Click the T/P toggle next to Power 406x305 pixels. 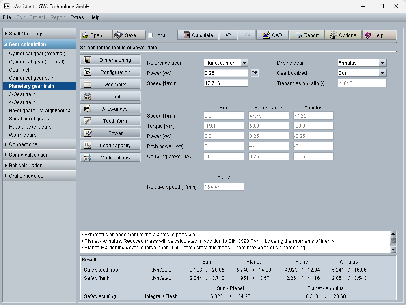[x=255, y=73]
